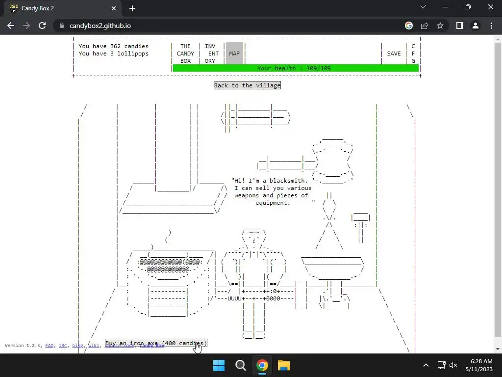502x377 pixels.
Task: Click Chrome icon in taskbar
Action: (262, 365)
